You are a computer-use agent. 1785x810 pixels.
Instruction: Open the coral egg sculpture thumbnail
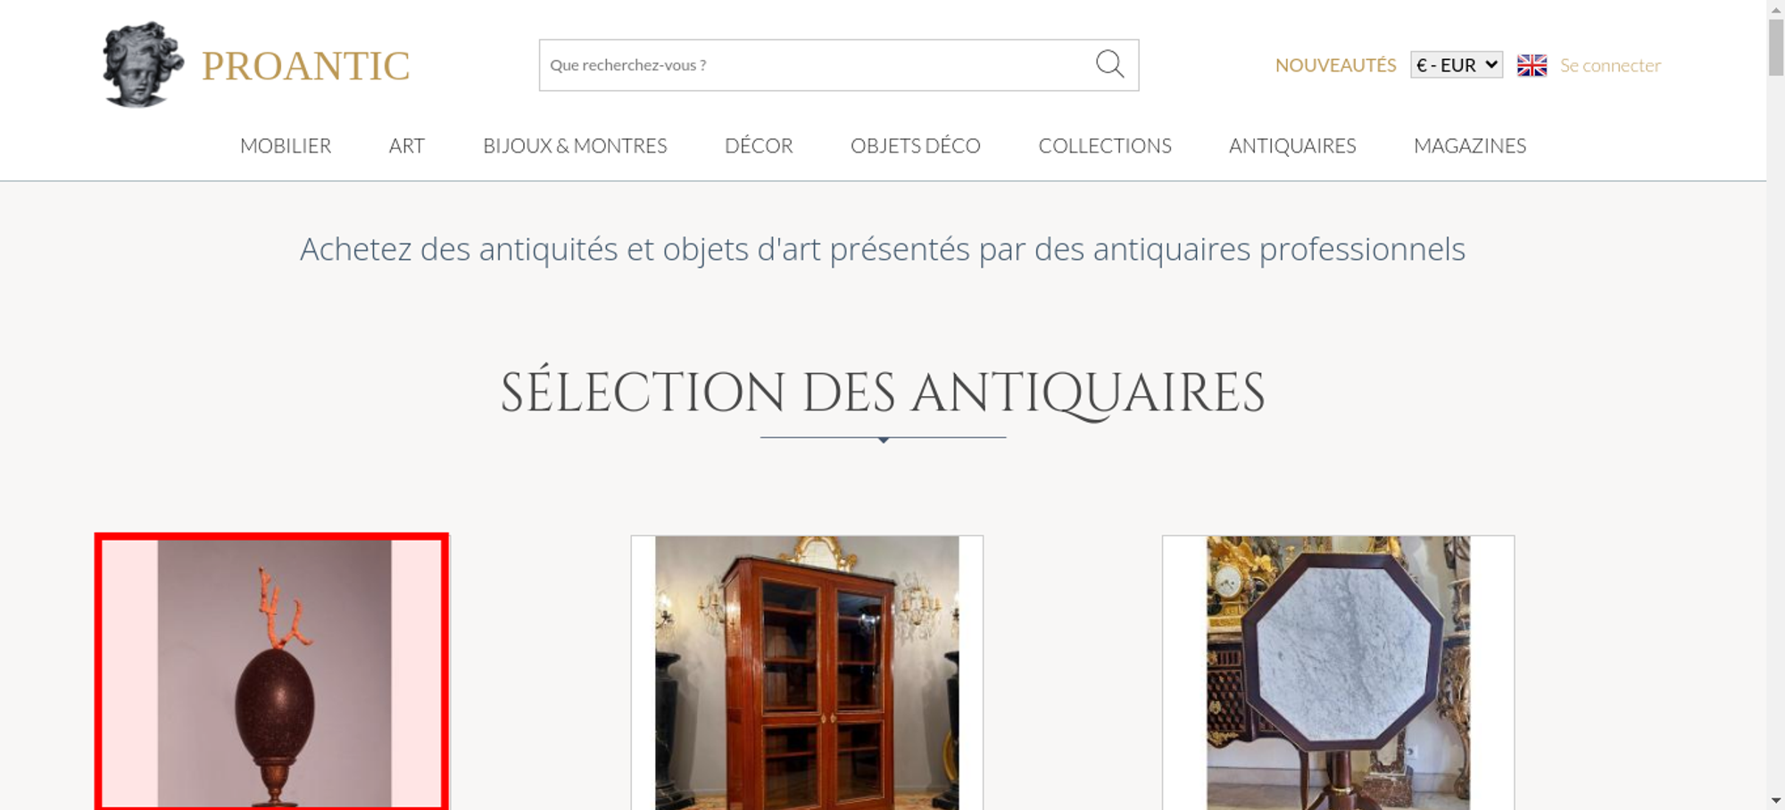[272, 672]
